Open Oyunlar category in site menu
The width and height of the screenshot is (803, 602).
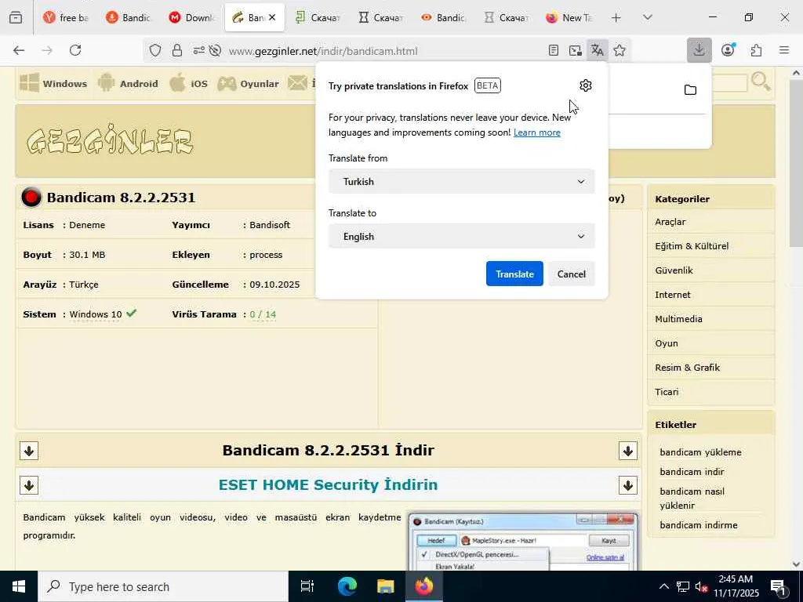tap(249, 83)
